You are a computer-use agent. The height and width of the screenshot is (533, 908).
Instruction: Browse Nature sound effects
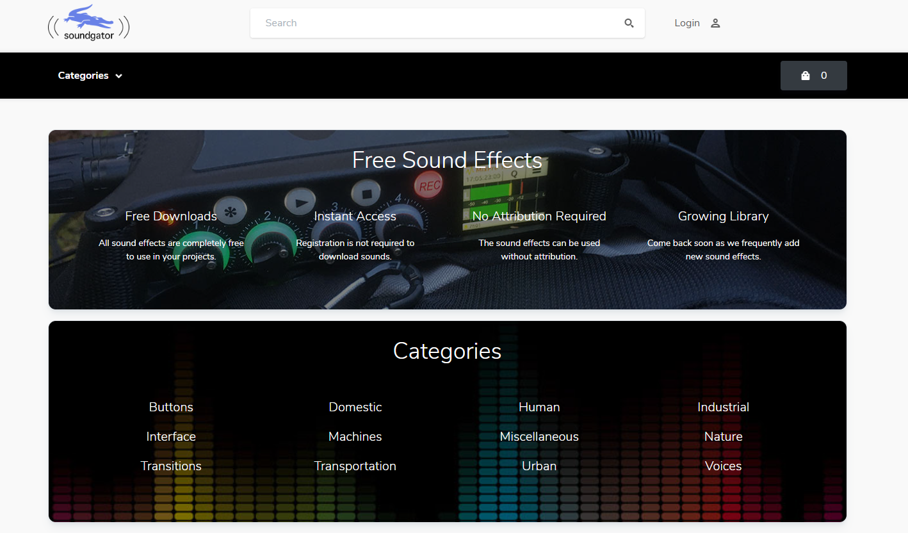coord(723,436)
